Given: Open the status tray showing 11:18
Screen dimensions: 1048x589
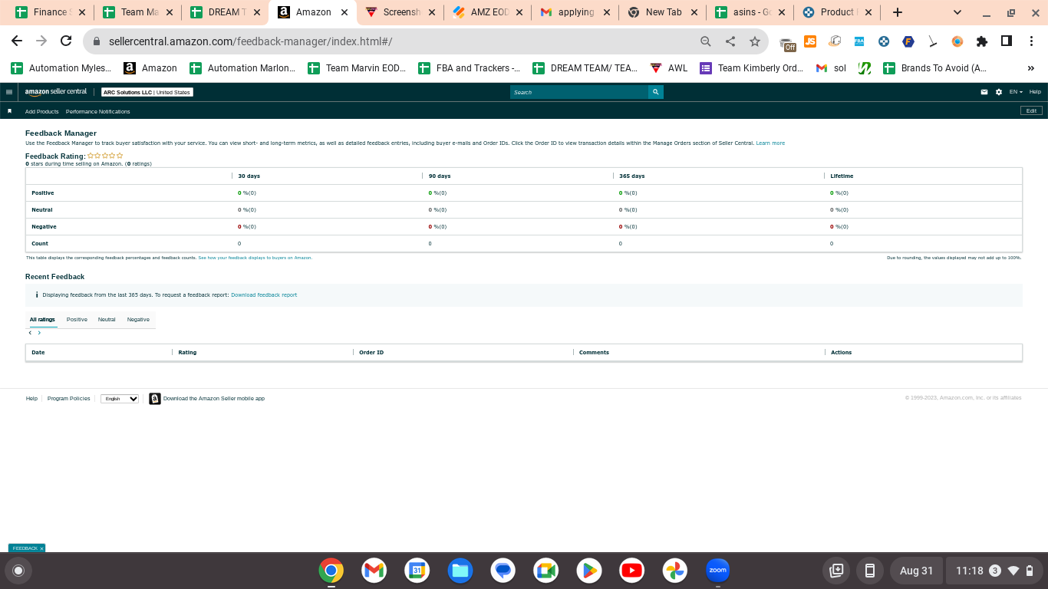Looking at the screenshot, I should coord(994,571).
